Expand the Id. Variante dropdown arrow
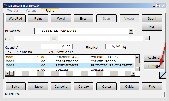The image size is (169, 101). (131, 31)
